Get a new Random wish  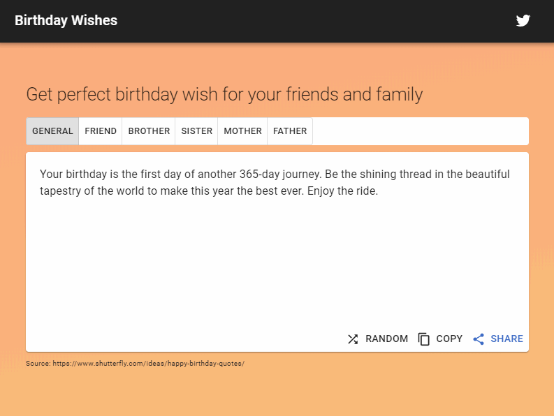[x=378, y=339]
